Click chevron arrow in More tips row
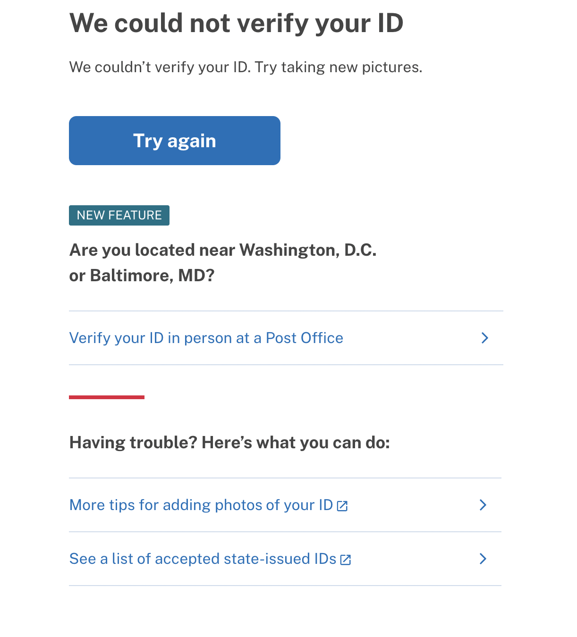This screenshot has height=637, width=577. coord(483,505)
